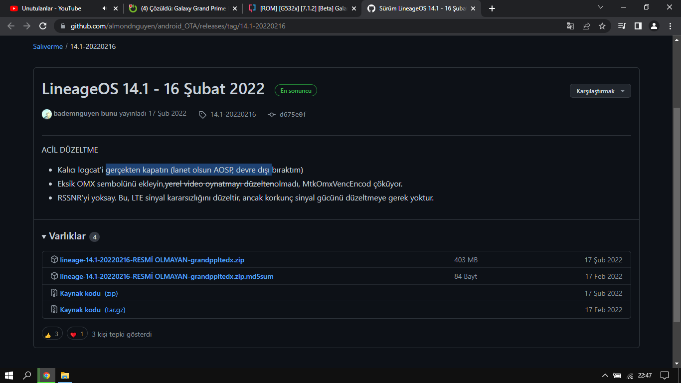Bookmark this page with the star icon
This screenshot has width=681, height=383.
coord(602,26)
